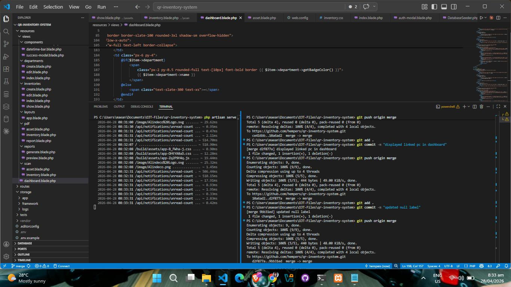Open the Edit menu

tap(33, 7)
